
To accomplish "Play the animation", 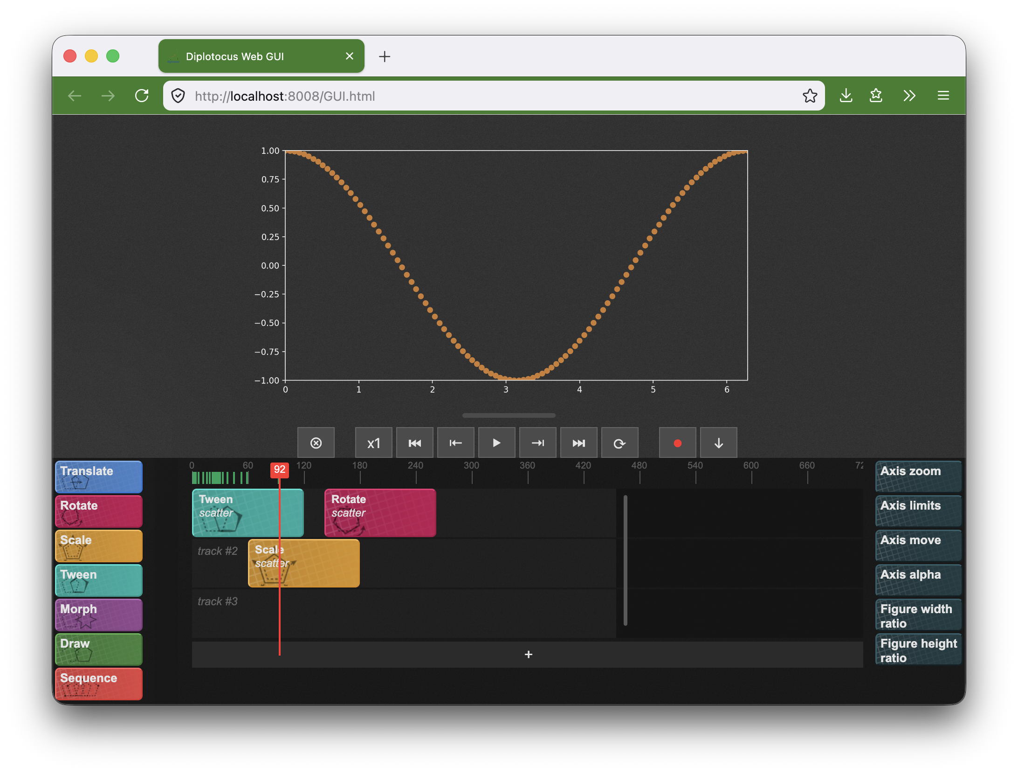I will coord(496,443).
